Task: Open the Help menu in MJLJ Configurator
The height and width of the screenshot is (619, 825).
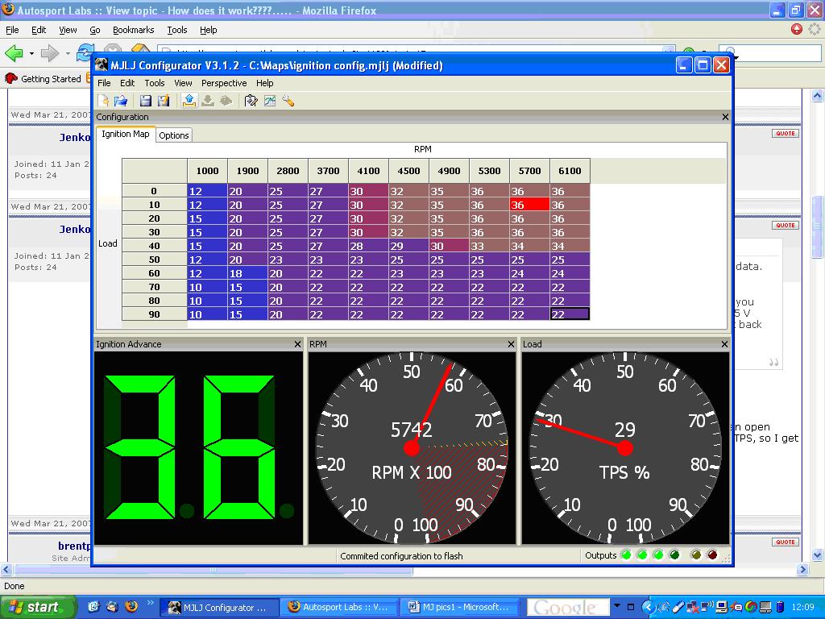Action: click(264, 83)
